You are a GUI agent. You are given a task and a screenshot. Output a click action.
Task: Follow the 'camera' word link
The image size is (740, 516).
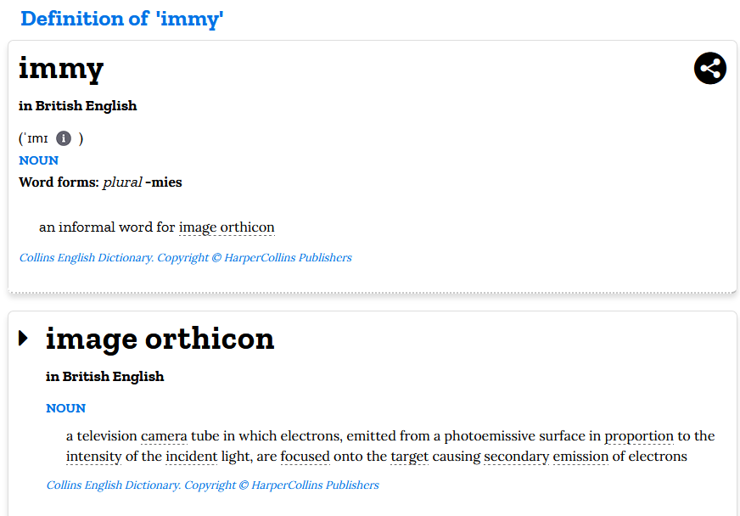point(164,436)
